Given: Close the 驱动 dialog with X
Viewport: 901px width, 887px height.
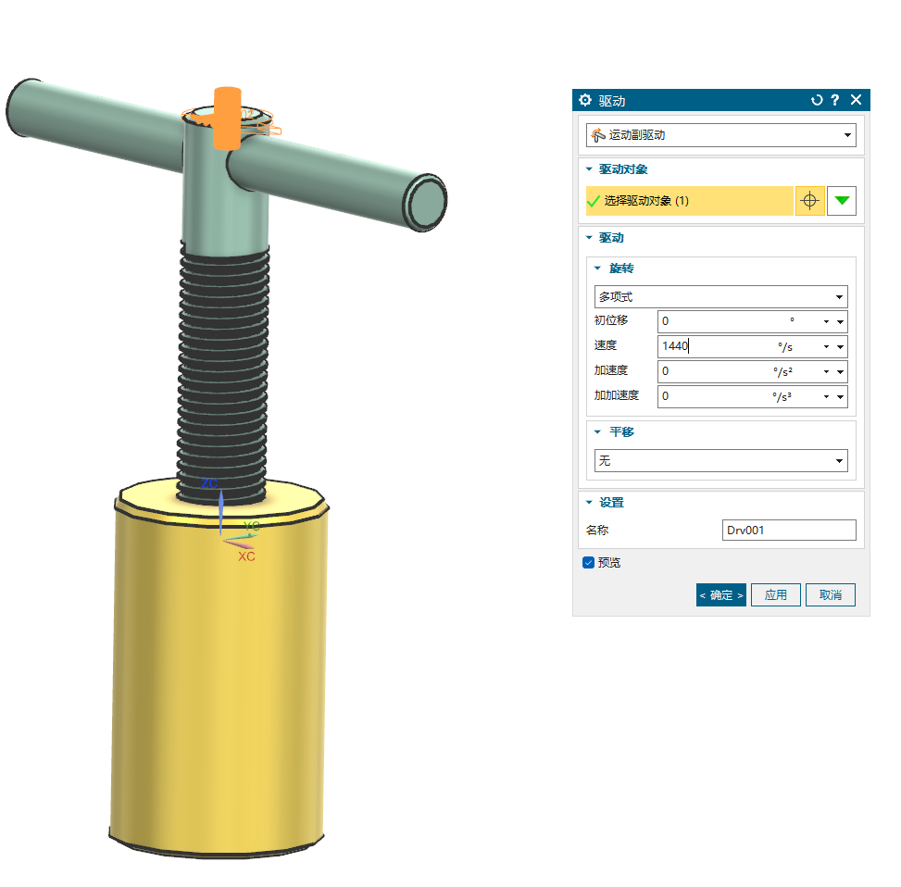Looking at the screenshot, I should click(x=856, y=100).
